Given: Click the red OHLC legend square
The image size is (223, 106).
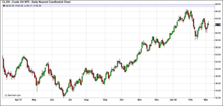Looking at the screenshot, I should coord(4,6).
